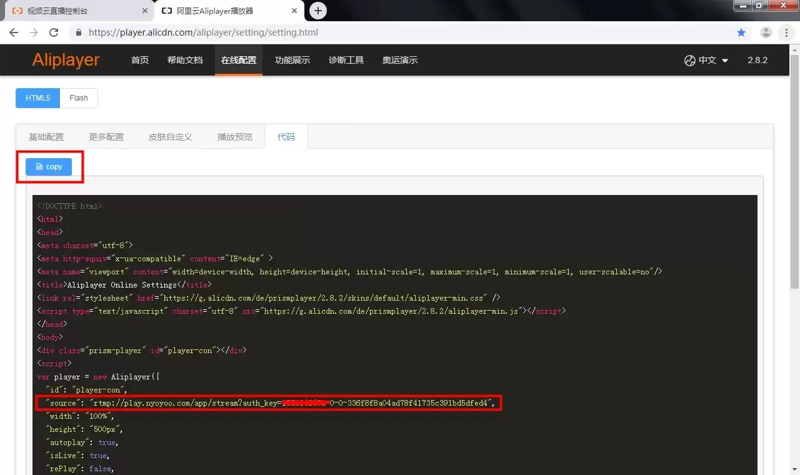Go back with the browser back arrow

click(x=14, y=32)
